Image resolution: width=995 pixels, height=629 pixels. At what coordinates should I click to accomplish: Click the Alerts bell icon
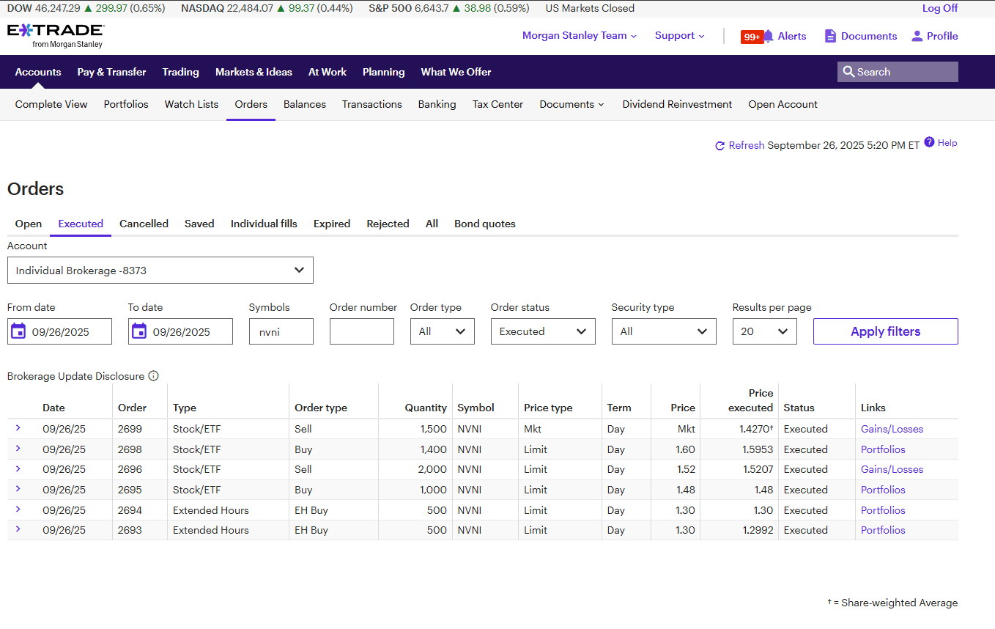point(768,36)
